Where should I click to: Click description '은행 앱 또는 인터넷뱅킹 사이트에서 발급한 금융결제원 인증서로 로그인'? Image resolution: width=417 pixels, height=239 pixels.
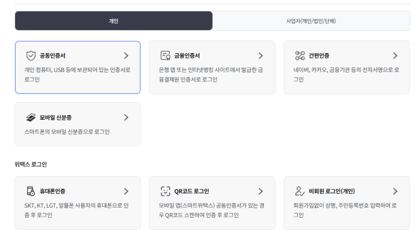tap(211, 74)
